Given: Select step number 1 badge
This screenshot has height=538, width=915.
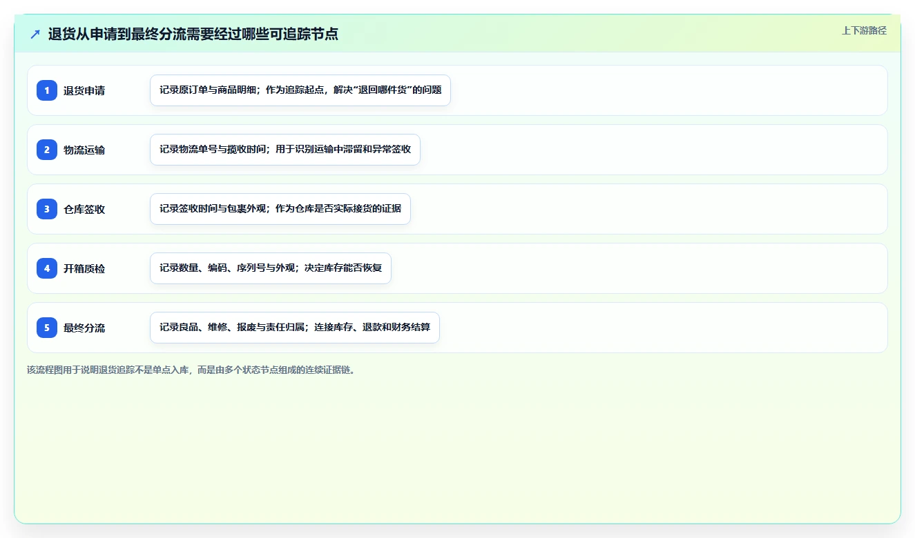Looking at the screenshot, I should point(47,90).
